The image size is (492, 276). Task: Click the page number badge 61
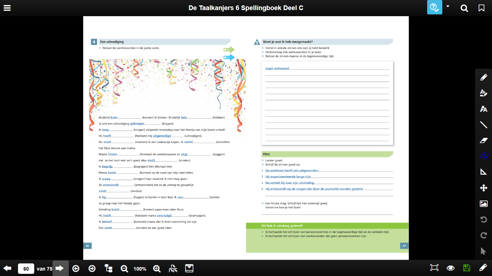click(404, 246)
